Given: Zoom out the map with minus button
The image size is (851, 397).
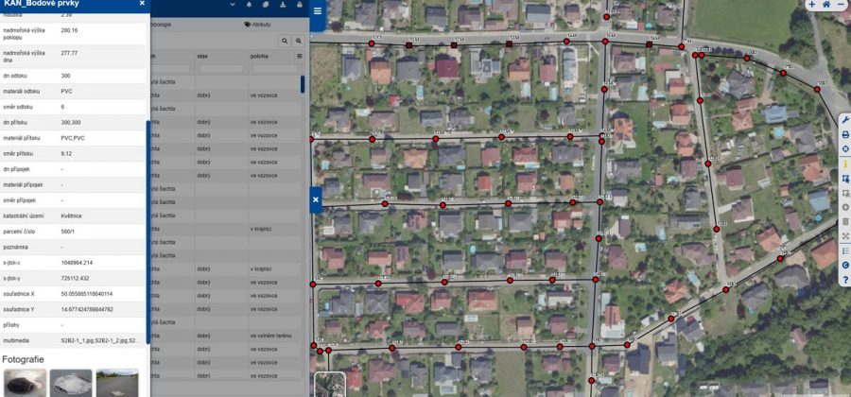Looking at the screenshot, I should (x=842, y=5).
